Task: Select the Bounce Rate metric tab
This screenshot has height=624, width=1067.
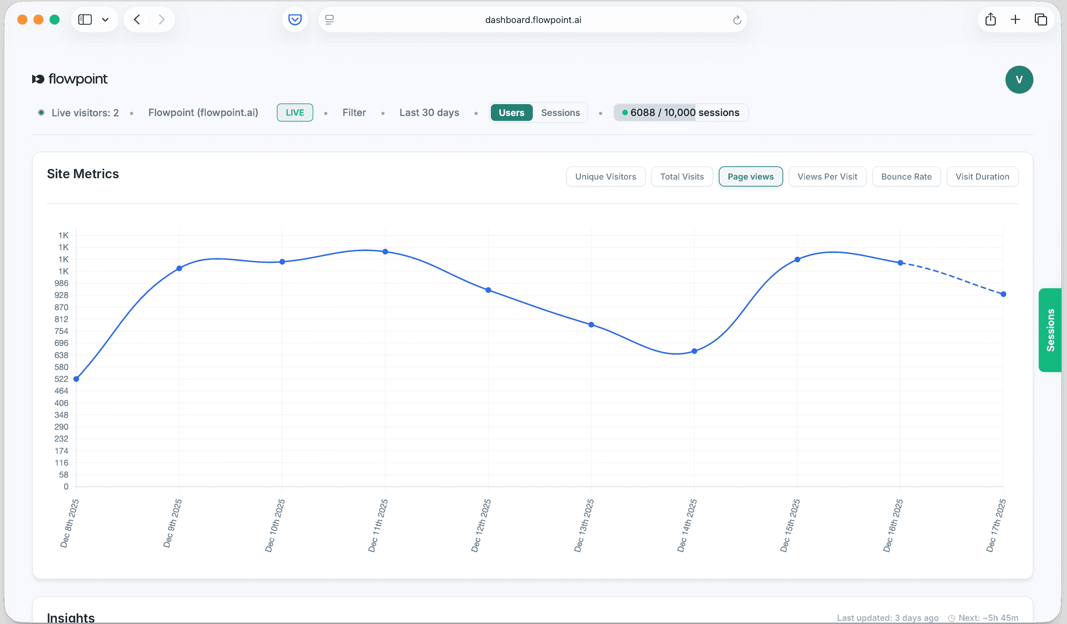Action: tap(906, 176)
